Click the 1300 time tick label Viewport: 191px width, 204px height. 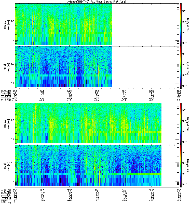pyautogui.click(x=42, y=200)
